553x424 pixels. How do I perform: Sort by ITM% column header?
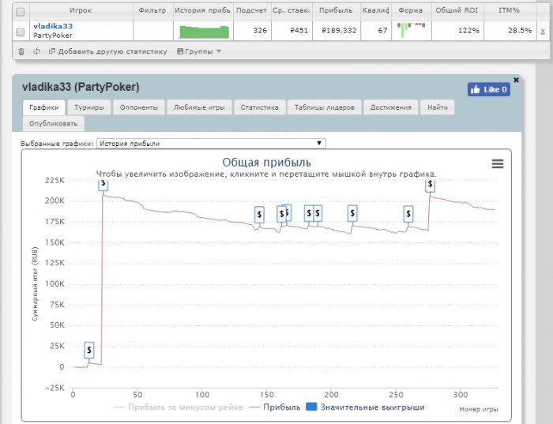coord(509,10)
